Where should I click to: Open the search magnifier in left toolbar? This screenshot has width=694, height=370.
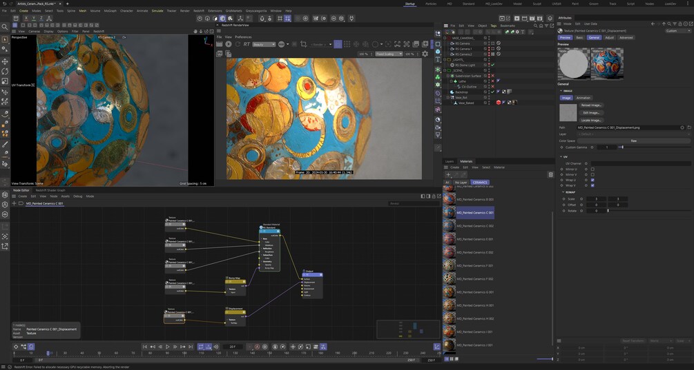pos(5,27)
